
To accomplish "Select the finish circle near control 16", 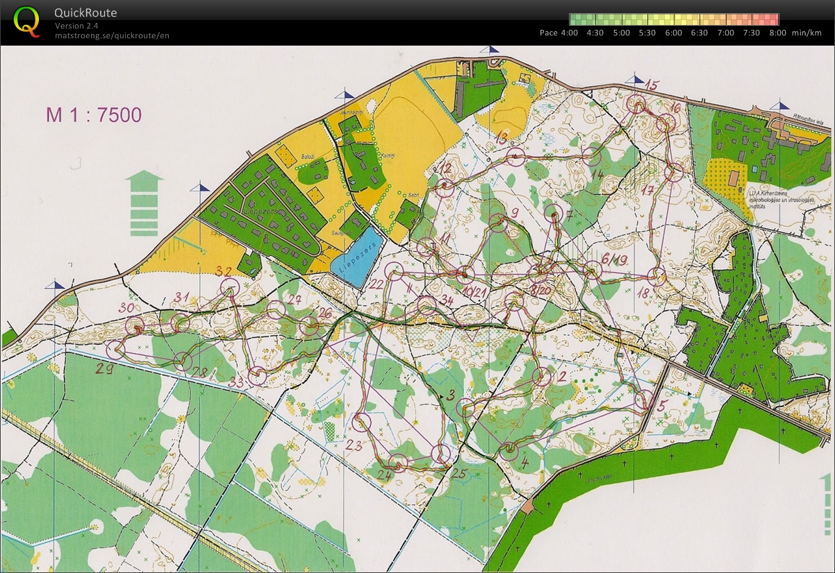I will pyautogui.click(x=665, y=123).
